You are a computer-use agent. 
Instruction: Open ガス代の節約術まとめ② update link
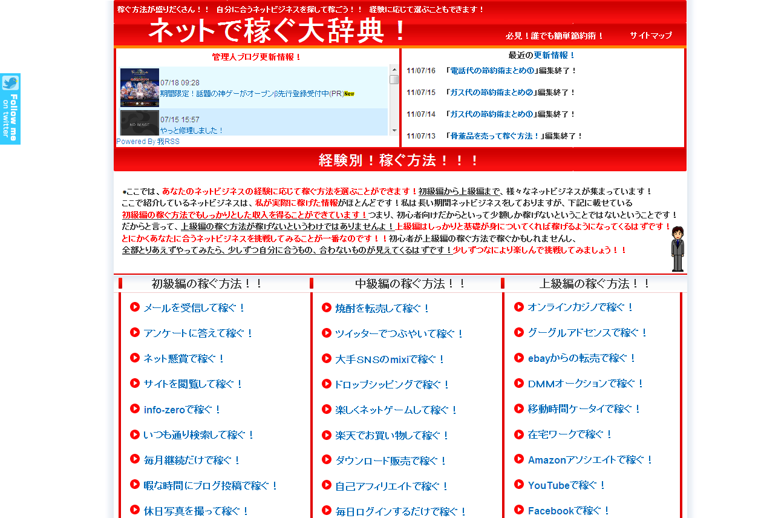pyautogui.click(x=492, y=93)
